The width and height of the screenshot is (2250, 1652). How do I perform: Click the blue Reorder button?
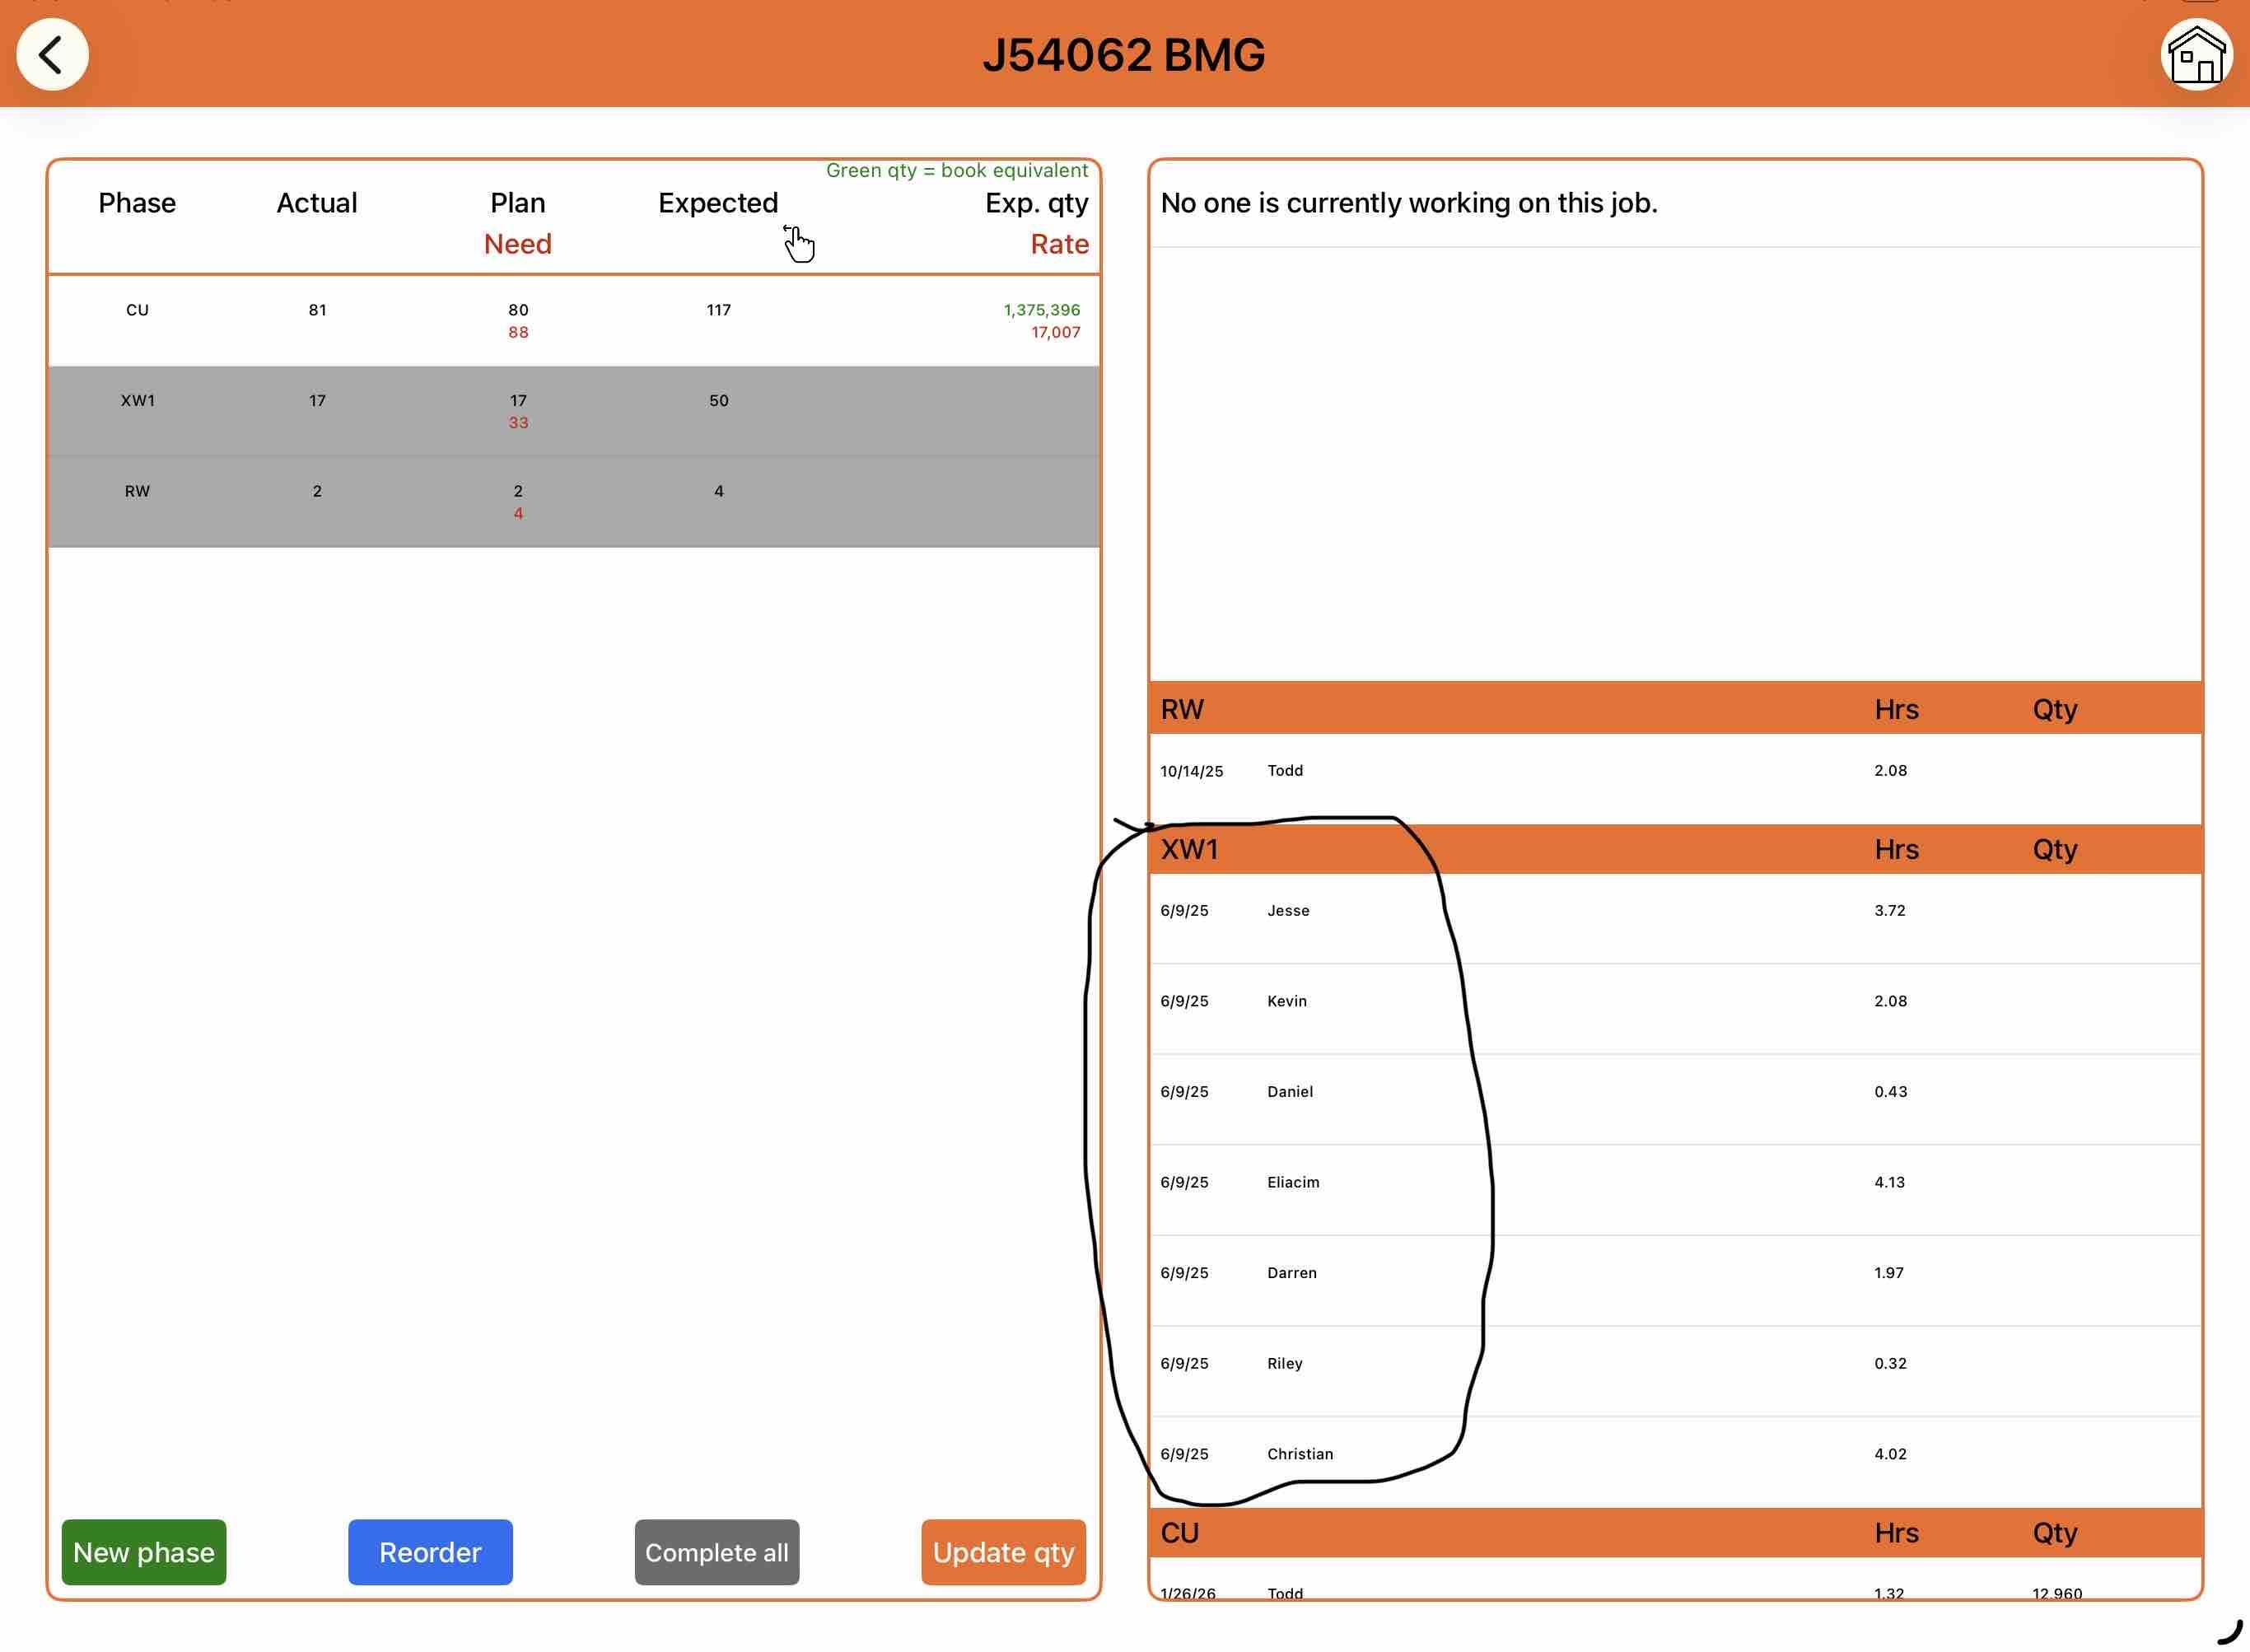click(x=430, y=1551)
